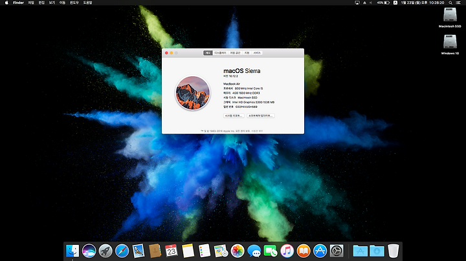Image resolution: width=466 pixels, height=261 pixels.
Task: Click the AirPlay display icon in menu bar
Action: pyautogui.click(x=357, y=3)
